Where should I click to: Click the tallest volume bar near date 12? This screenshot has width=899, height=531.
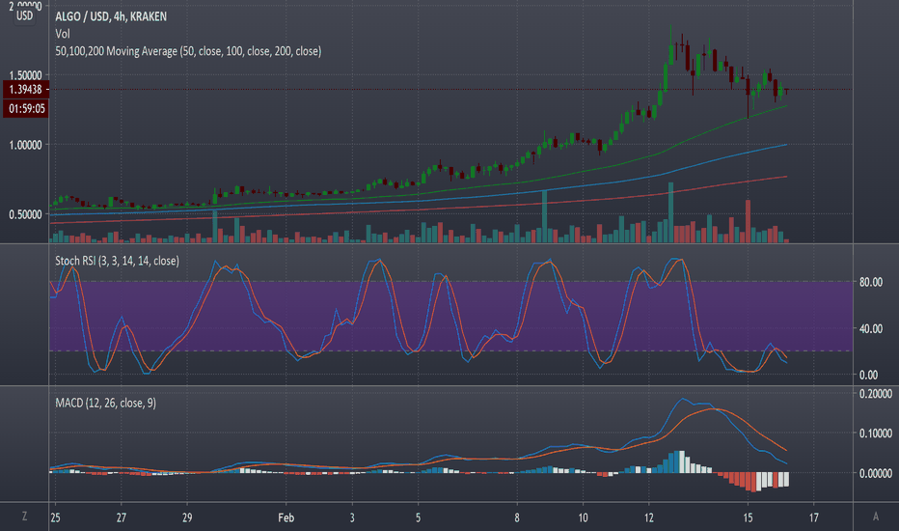[x=670, y=212]
